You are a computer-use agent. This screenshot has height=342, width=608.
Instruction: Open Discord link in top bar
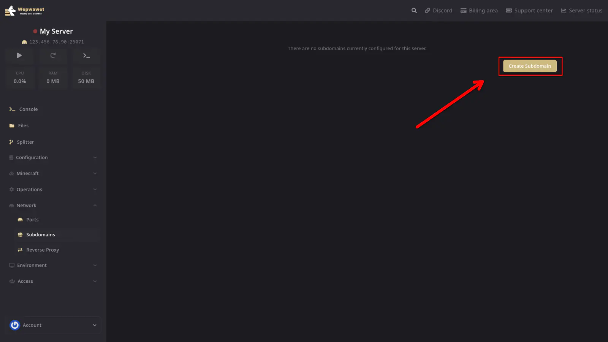tap(439, 11)
